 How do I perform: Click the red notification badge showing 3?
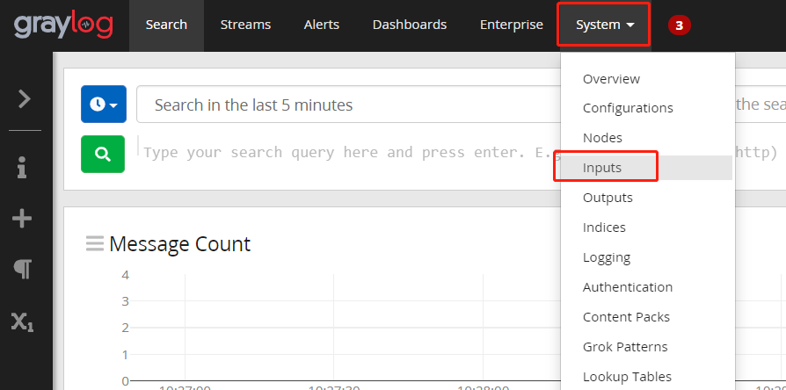pyautogui.click(x=680, y=25)
